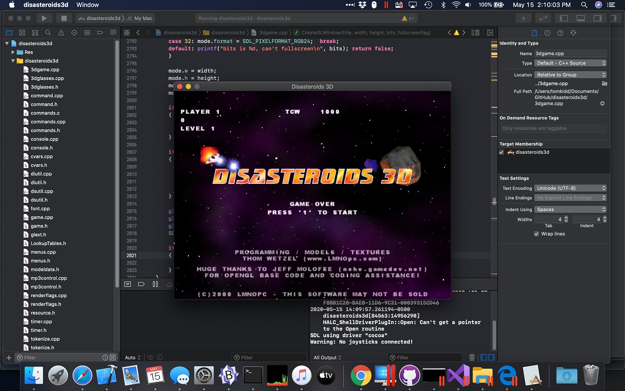Reveal full path in Finder arrow
The height and width of the screenshot is (391, 625).
point(603,104)
